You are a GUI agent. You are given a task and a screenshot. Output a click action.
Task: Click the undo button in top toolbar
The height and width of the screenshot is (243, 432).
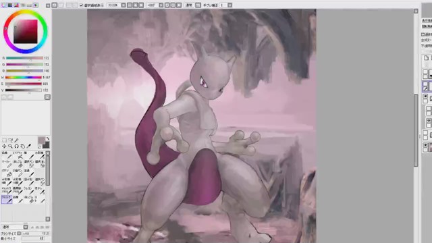55,5
